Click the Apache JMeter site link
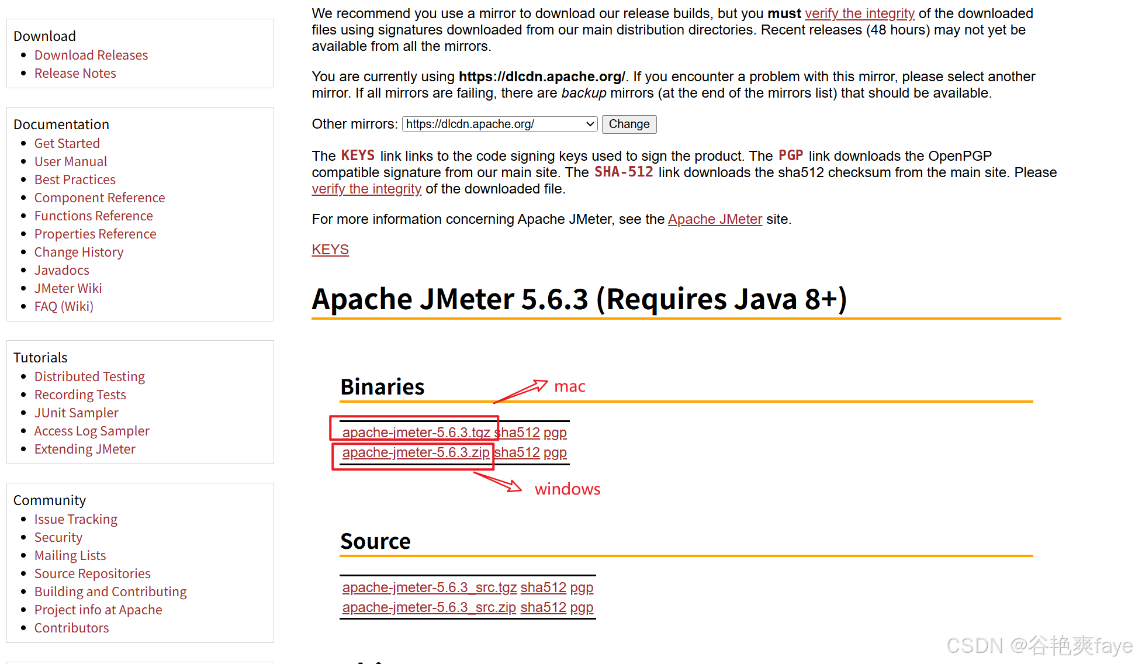Screen dimensions: 1135x664 (715, 219)
